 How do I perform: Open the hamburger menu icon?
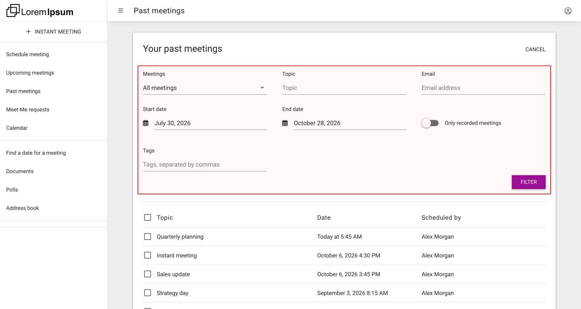[121, 11]
